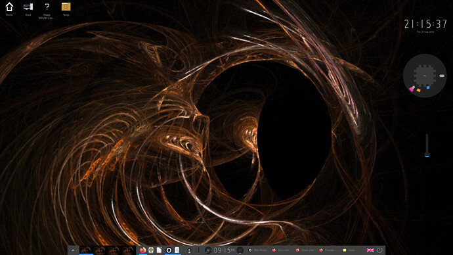
Task: Open the Home desktop icon
Action: coord(9,9)
